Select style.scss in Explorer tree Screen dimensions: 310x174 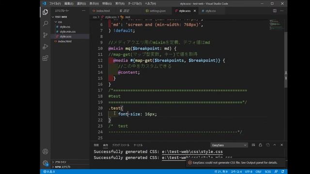point(70,37)
